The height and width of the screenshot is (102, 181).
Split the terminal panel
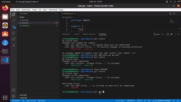[168, 34]
